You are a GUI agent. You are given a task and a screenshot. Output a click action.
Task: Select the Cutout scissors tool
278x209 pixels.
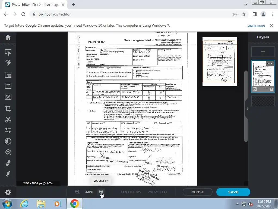pos(8,120)
